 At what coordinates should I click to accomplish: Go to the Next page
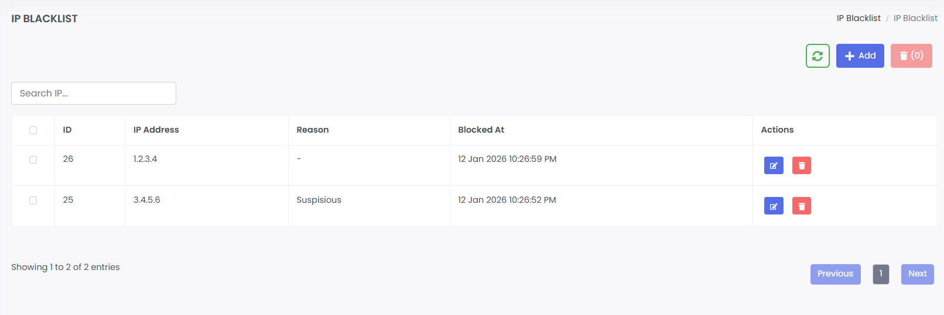coord(917,274)
